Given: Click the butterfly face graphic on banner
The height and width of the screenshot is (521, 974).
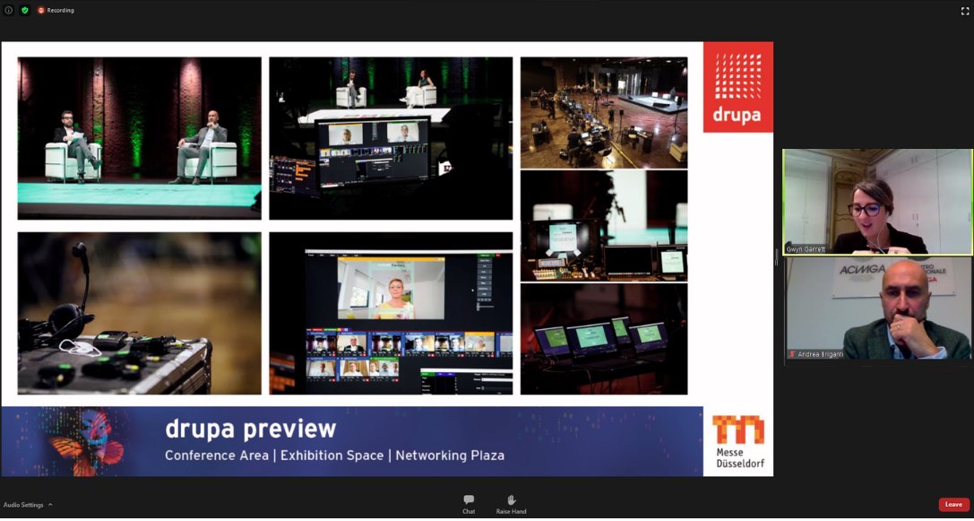Looking at the screenshot, I should 87,443.
